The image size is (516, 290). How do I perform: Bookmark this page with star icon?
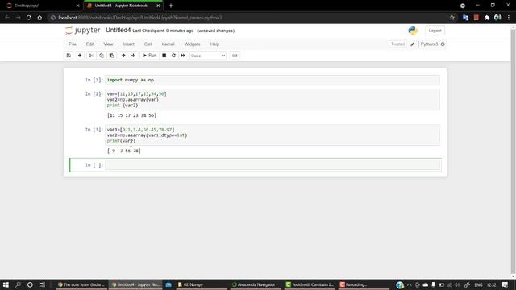[x=452, y=18]
